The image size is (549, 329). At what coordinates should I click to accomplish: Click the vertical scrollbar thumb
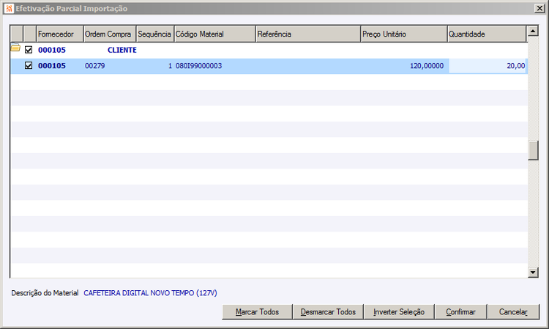[533, 150]
